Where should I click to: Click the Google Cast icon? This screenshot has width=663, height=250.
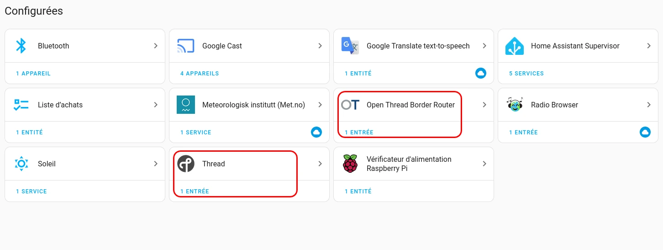(x=186, y=46)
